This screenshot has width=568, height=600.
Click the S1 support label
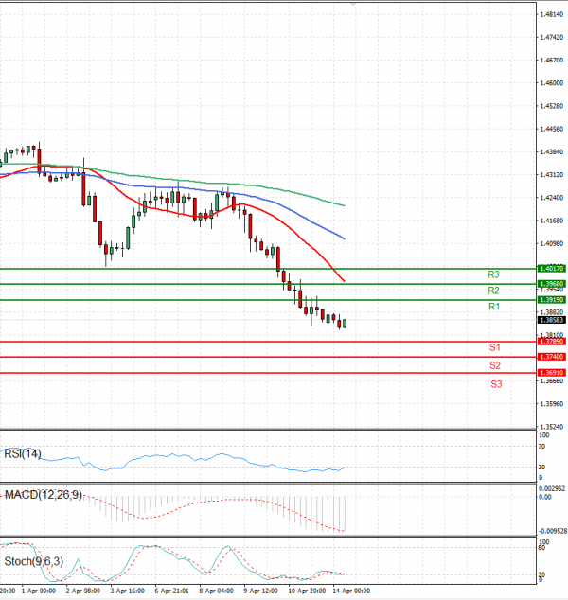coord(495,347)
